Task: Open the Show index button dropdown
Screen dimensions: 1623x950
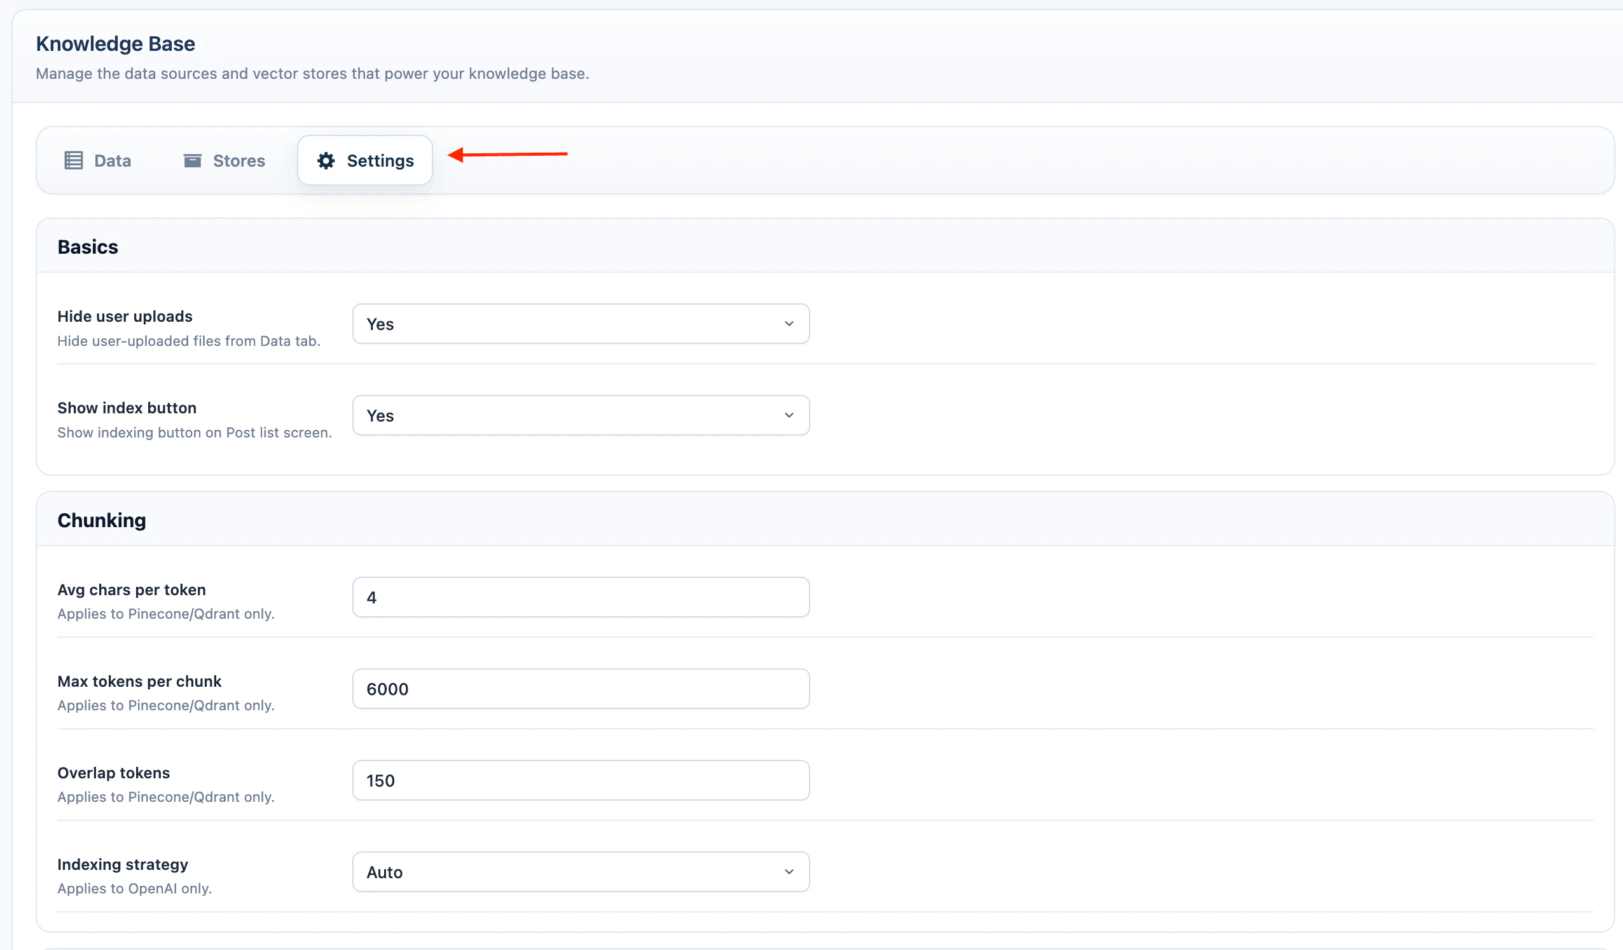Action: pyautogui.click(x=581, y=415)
